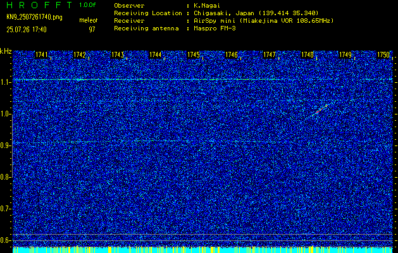
Task: Click the Chigasaki, Japan location text
Action: pos(256,13)
